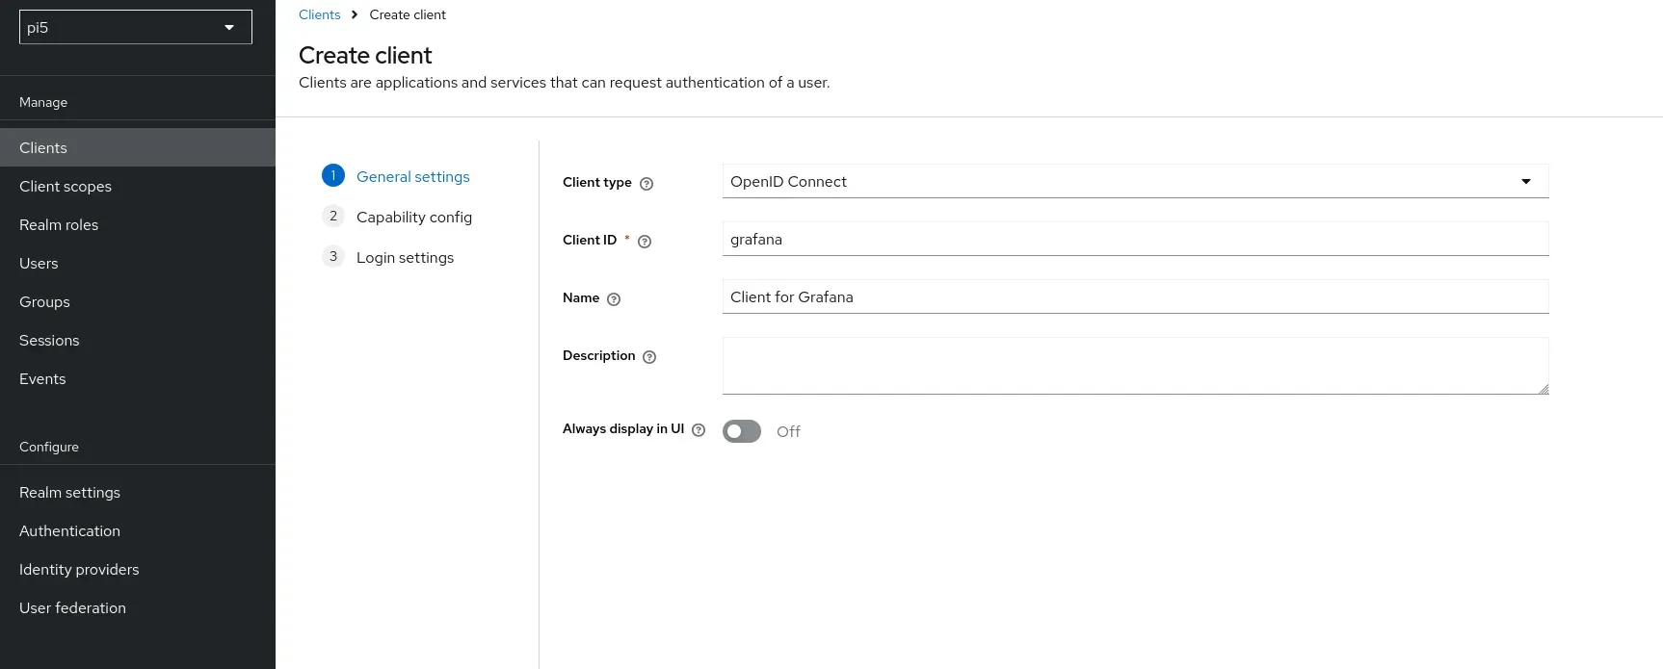
Task: Click the empty Description text area
Action: coord(1135,366)
